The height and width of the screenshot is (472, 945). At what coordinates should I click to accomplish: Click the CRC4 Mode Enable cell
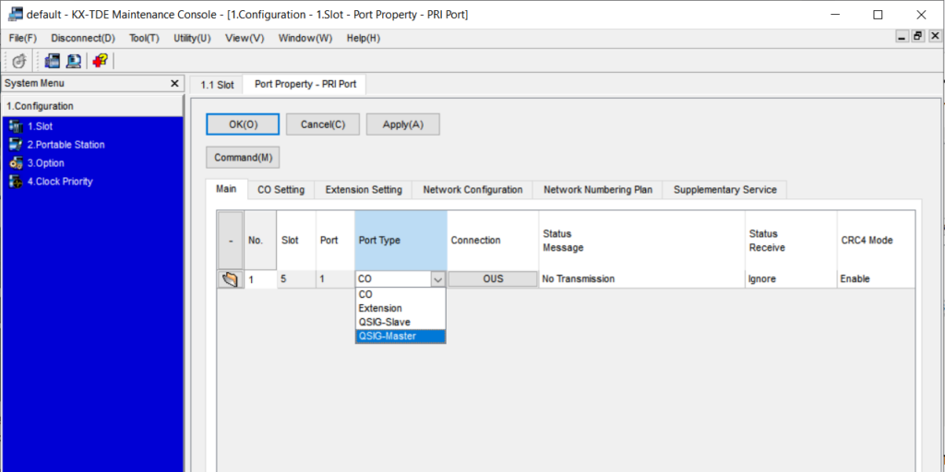(x=855, y=278)
